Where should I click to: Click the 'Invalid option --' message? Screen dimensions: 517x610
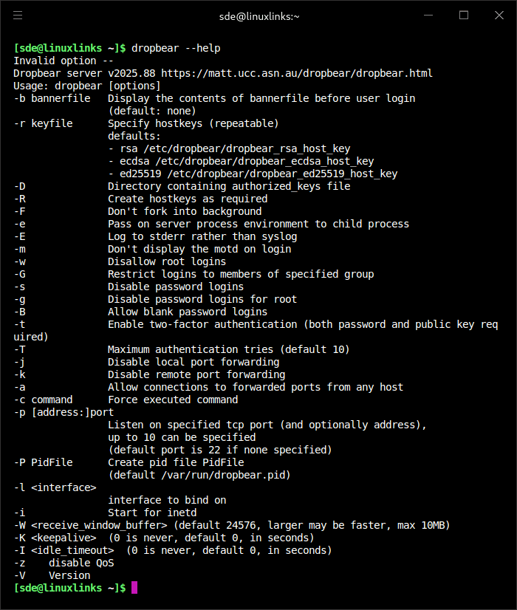click(64, 61)
